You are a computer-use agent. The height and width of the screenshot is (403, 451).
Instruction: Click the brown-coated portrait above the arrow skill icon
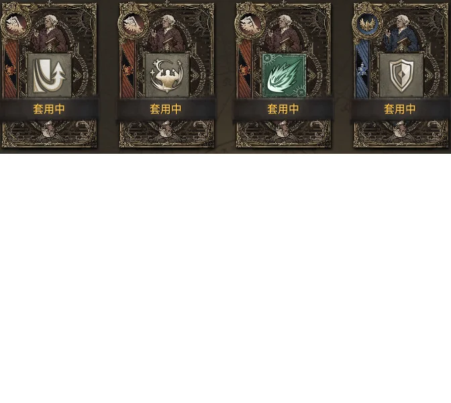(x=50, y=33)
